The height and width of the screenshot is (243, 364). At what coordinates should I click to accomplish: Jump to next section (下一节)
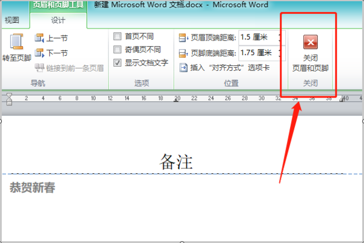[51, 53]
